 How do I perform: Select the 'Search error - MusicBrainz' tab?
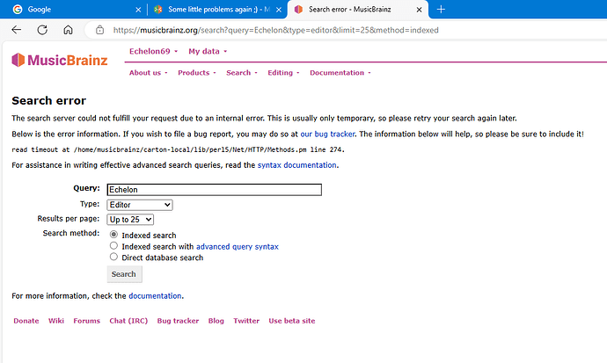pyautogui.click(x=357, y=10)
